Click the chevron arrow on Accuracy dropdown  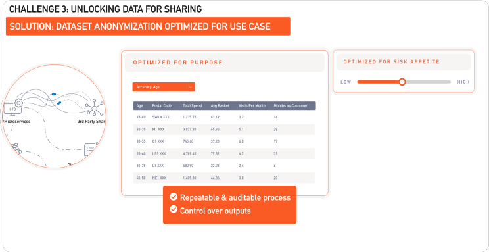click(x=191, y=87)
